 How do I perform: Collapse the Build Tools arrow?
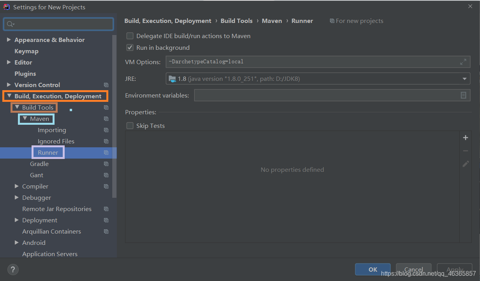point(17,107)
